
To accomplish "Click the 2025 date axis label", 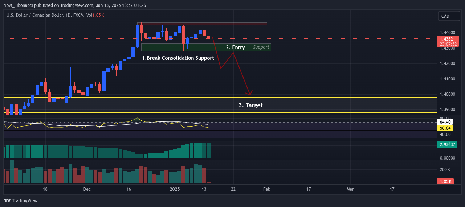I will coord(175,189).
